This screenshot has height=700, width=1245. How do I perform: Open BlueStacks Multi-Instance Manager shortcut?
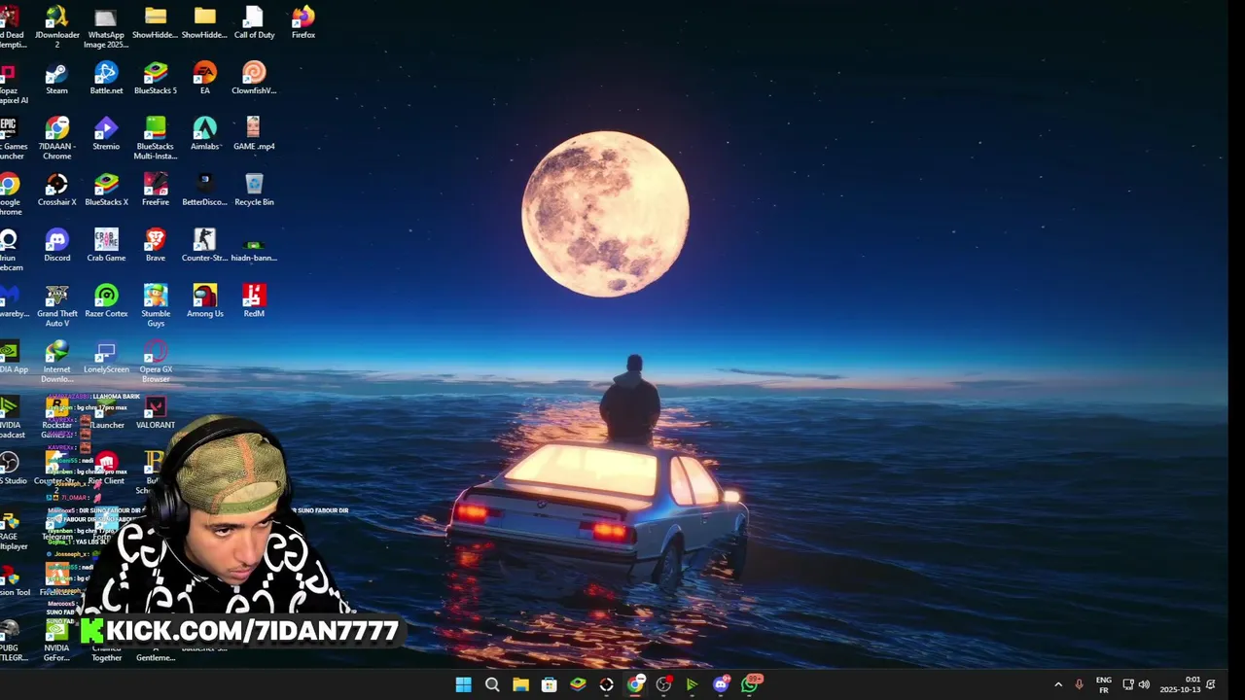tap(156, 138)
